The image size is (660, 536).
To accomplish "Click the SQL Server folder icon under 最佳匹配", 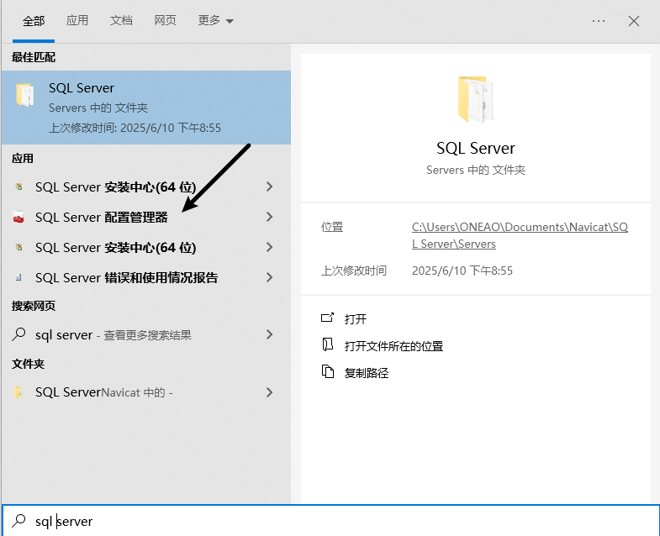I will (25, 95).
